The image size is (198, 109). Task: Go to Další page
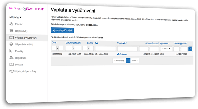(x=135, y=61)
